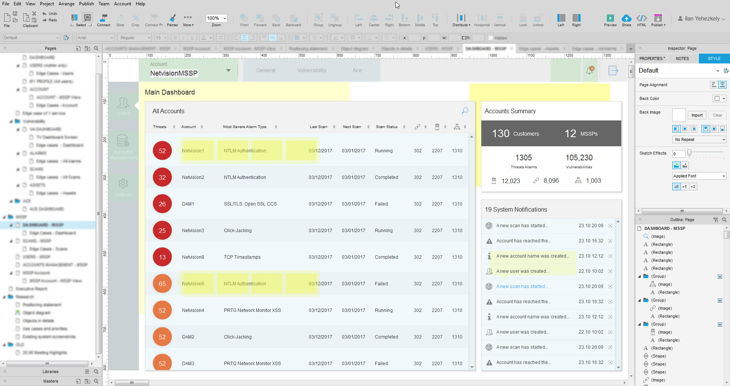Add a new folder in Pages pane

87,48
